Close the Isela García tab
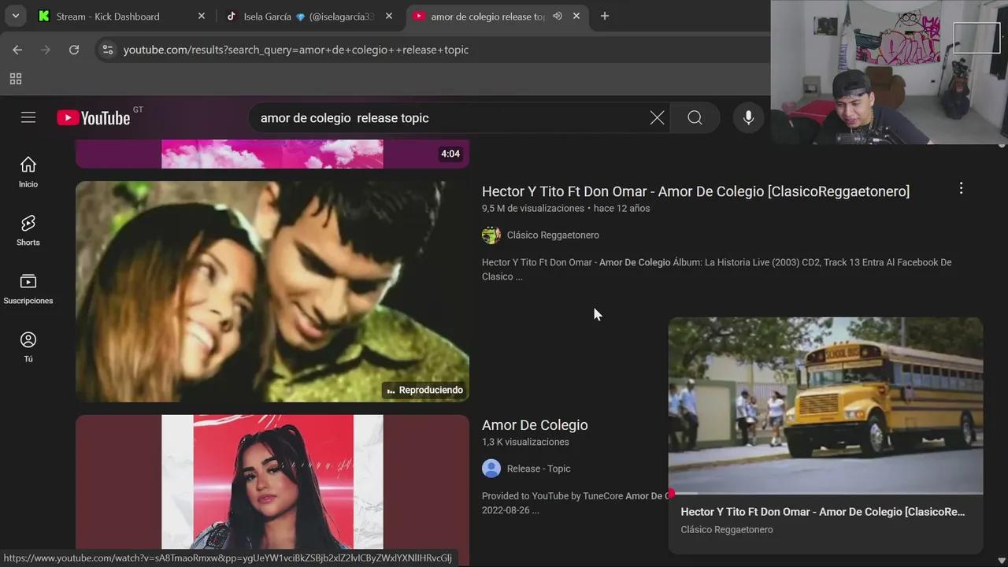Viewport: 1008px width, 567px height. point(388,16)
